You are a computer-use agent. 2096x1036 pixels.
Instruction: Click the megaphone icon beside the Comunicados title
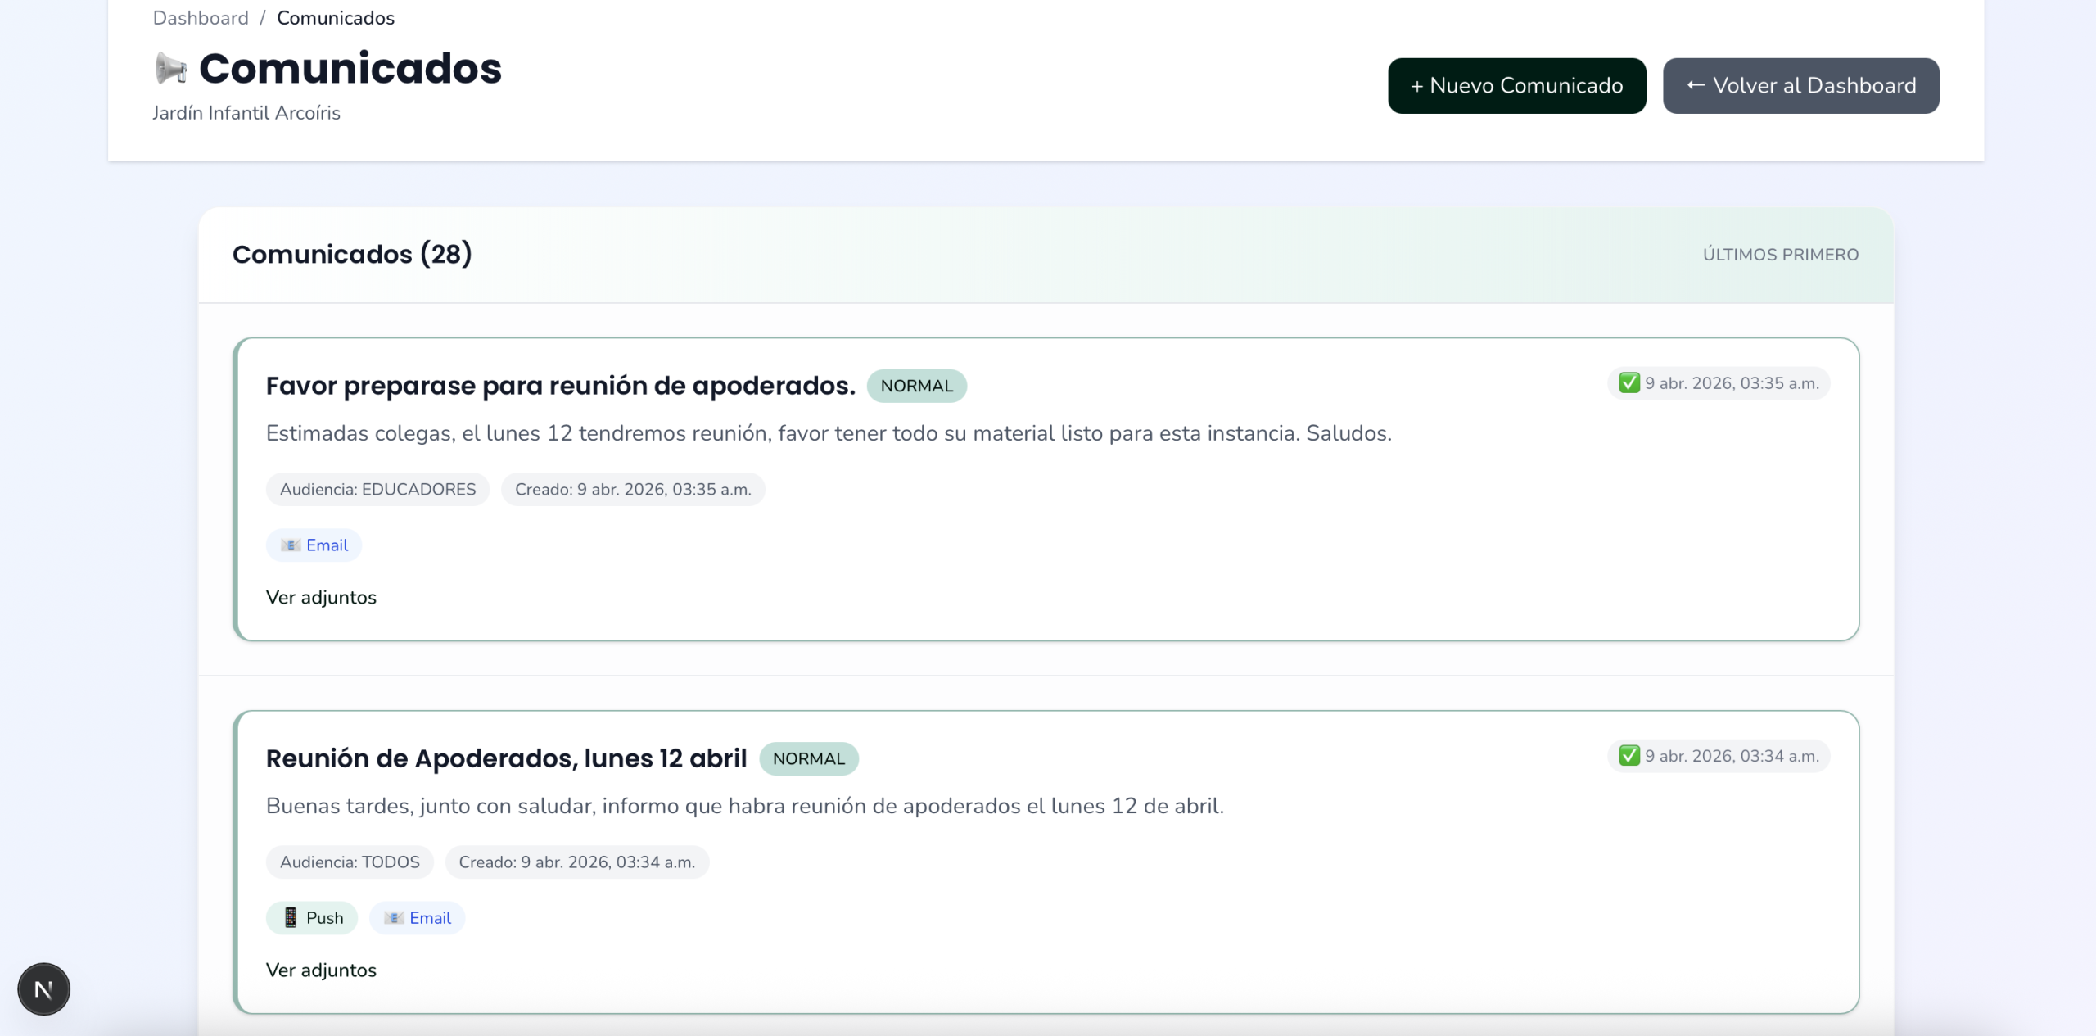pos(170,68)
